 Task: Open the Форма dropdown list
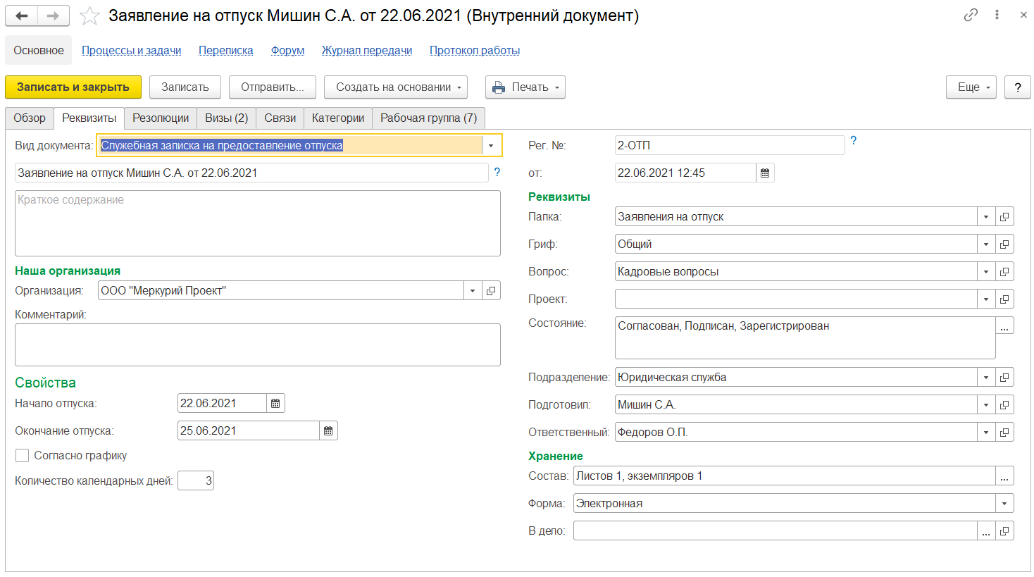[x=1004, y=504]
